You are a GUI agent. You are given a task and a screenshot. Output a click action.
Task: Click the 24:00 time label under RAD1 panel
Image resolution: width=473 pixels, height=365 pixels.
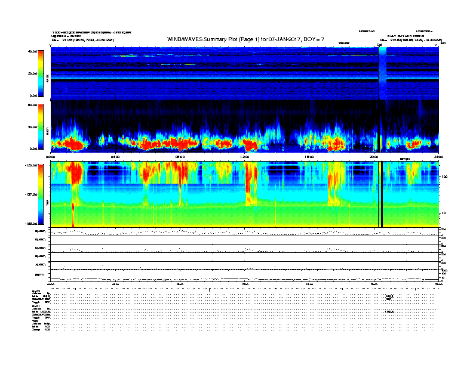pos(438,157)
